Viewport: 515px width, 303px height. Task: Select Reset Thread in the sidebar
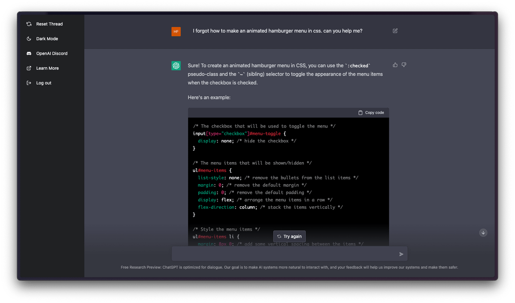coord(49,24)
